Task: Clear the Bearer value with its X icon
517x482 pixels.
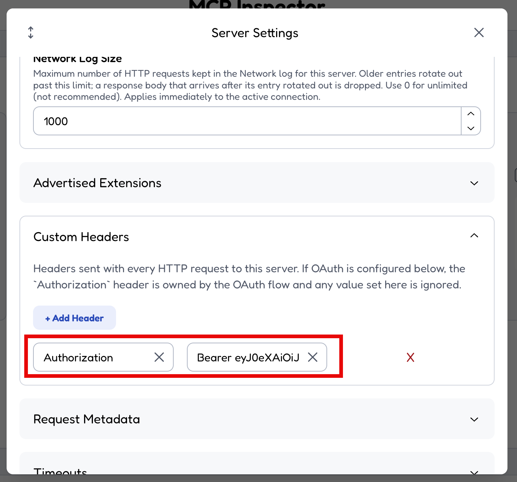Action: click(x=312, y=357)
